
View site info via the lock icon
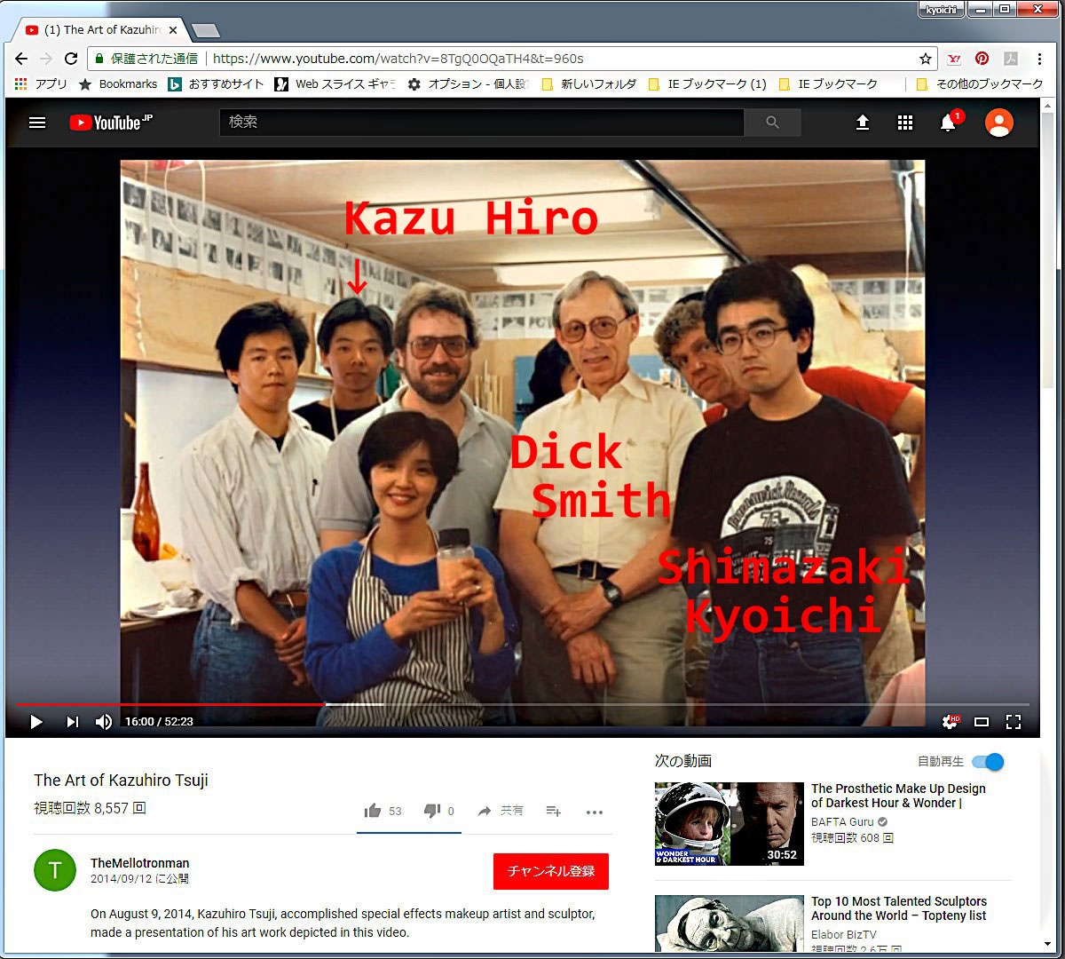[99, 59]
